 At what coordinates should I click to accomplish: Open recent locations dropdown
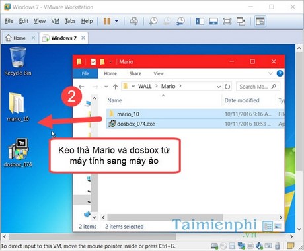pyautogui.click(x=106, y=87)
